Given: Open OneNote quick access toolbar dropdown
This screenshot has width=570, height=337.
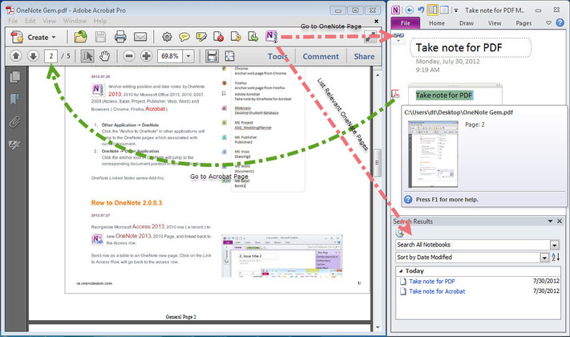Looking at the screenshot, I should coord(455,10).
